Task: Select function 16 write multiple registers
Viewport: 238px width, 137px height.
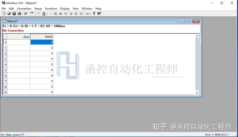Action: click(x=71, y=14)
